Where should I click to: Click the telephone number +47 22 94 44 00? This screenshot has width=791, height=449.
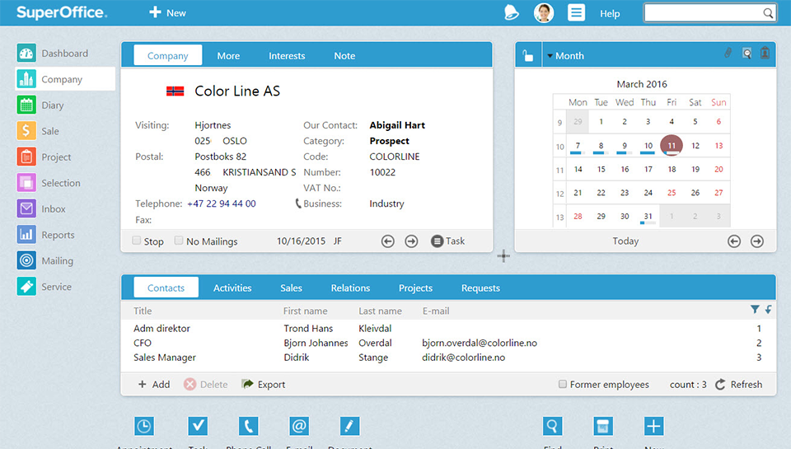[222, 203]
